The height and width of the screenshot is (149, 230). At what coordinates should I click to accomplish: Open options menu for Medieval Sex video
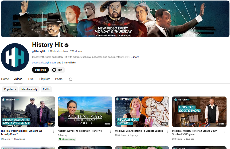click(168, 131)
